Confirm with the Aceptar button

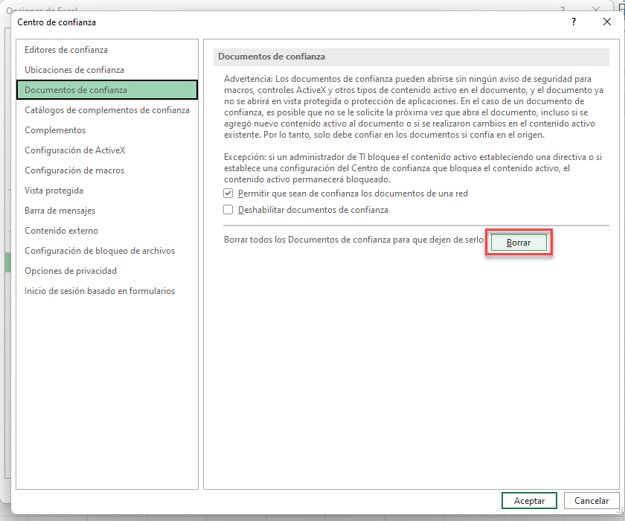529,501
